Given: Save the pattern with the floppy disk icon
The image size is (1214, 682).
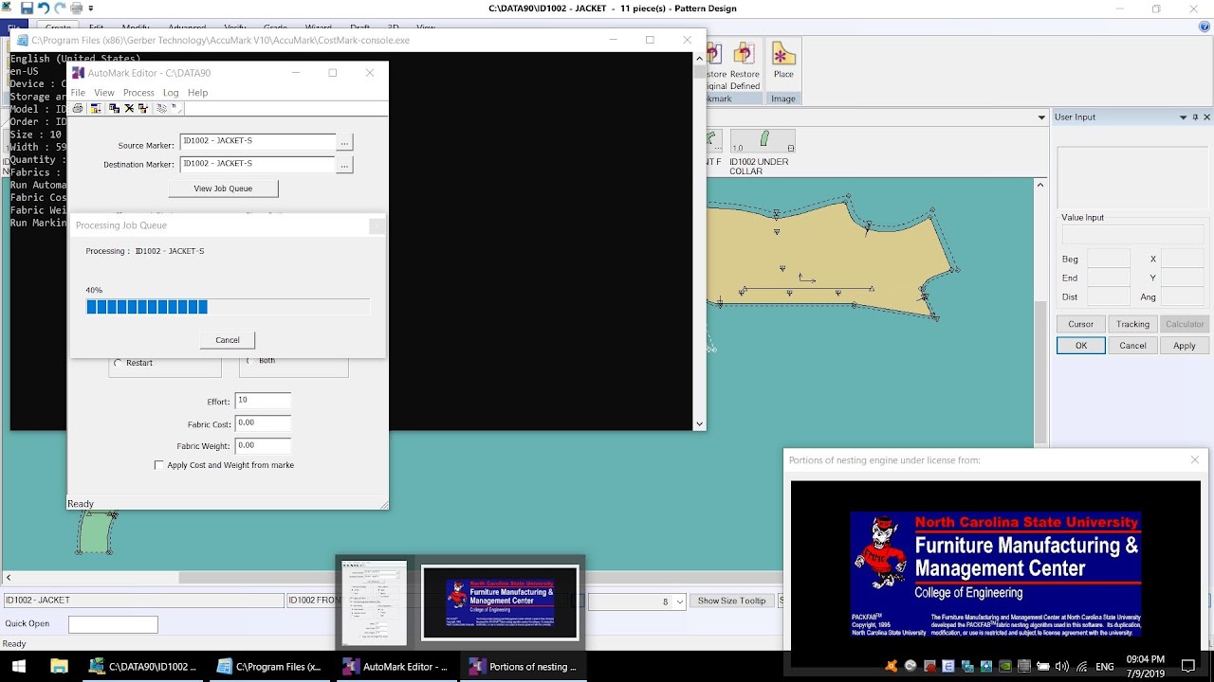Looking at the screenshot, I should click(x=28, y=9).
